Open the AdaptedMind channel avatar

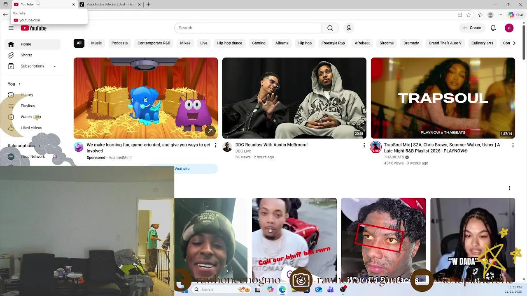79,147
